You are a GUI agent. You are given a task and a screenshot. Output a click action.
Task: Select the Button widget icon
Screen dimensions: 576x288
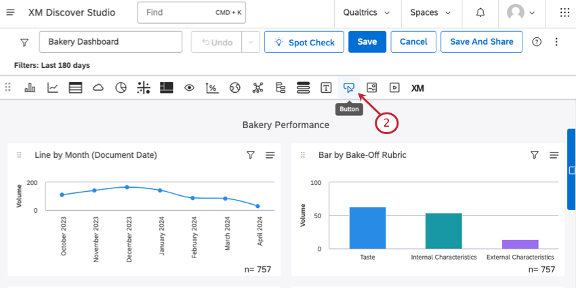[x=349, y=87]
